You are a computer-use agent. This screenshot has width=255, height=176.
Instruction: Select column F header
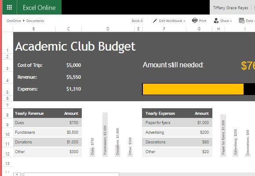click(164, 29)
